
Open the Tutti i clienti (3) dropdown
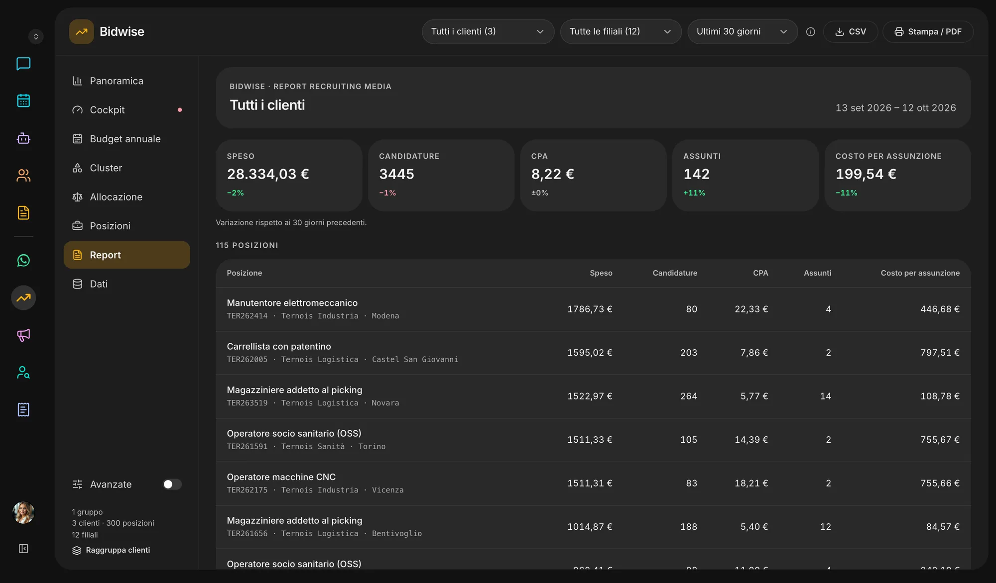coord(488,32)
